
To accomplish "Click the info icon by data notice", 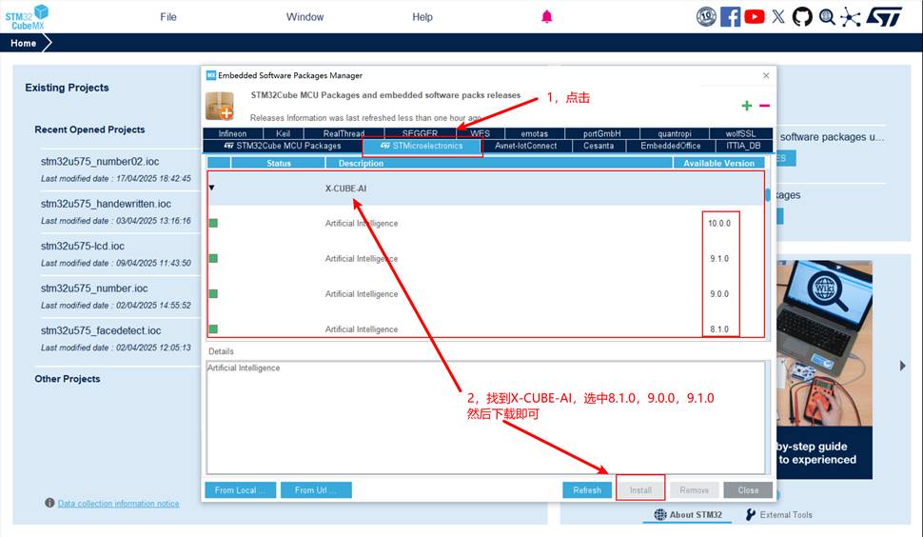I will (49, 503).
